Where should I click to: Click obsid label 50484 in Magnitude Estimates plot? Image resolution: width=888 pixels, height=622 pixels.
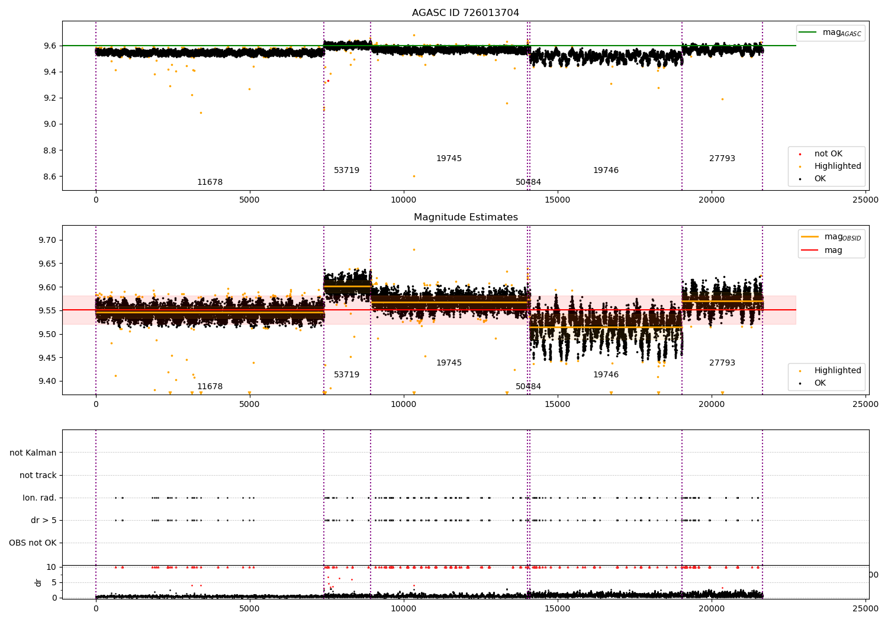(x=528, y=386)
